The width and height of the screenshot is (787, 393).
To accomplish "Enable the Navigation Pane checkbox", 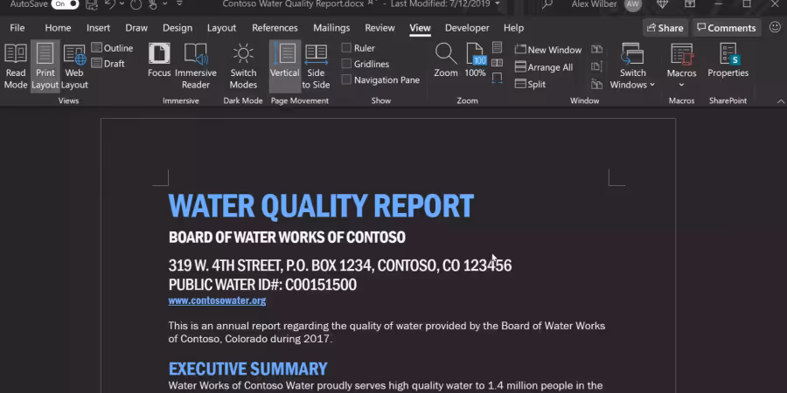I will (x=346, y=79).
